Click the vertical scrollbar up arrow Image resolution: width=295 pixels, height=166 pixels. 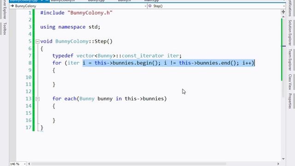283,17
